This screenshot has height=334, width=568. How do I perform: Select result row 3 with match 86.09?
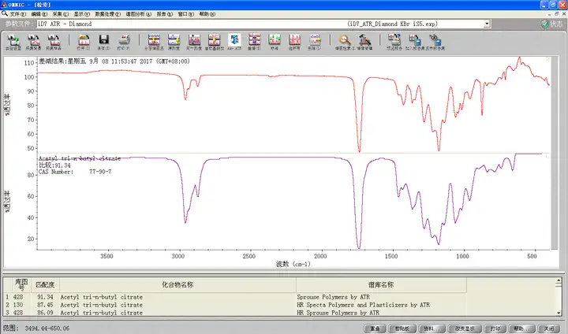pyautogui.click(x=235, y=313)
